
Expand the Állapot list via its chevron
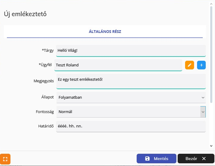click(203, 98)
